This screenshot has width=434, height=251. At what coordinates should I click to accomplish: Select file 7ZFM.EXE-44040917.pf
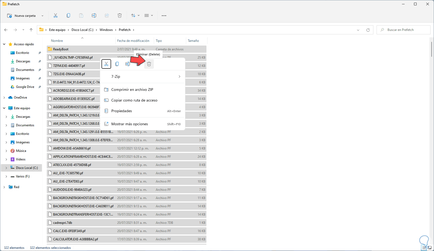coord(69,66)
